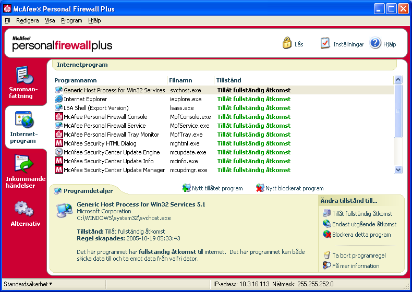This screenshot has height=292, width=412.
Task: Click the Internet Explorer program name
Action: pos(86,99)
